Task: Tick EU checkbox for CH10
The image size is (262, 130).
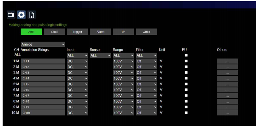Action: click(186, 113)
